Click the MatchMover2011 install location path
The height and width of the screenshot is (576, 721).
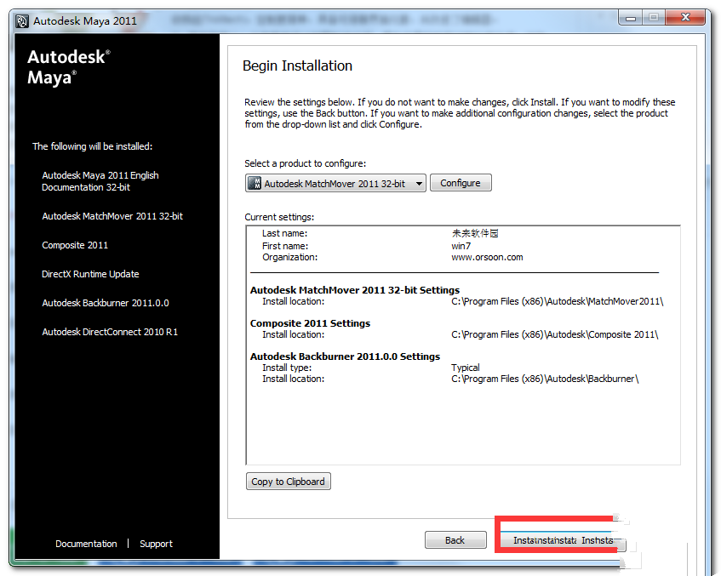click(x=558, y=301)
